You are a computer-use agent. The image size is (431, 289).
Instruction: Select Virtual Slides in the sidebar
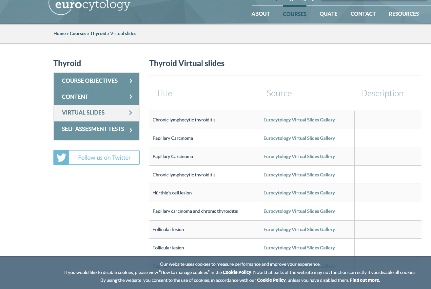tap(96, 113)
